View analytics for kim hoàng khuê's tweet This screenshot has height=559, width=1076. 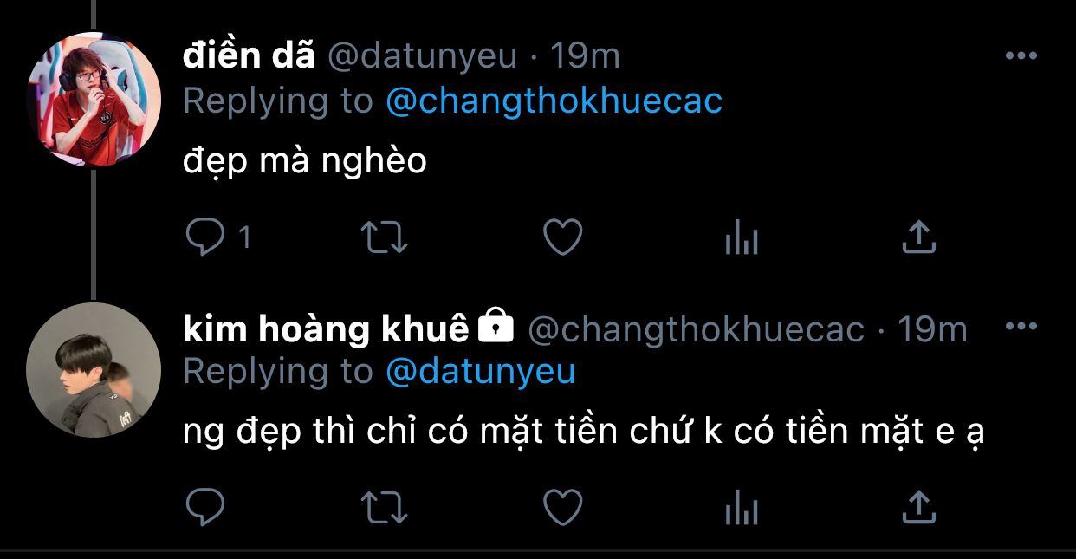742,507
